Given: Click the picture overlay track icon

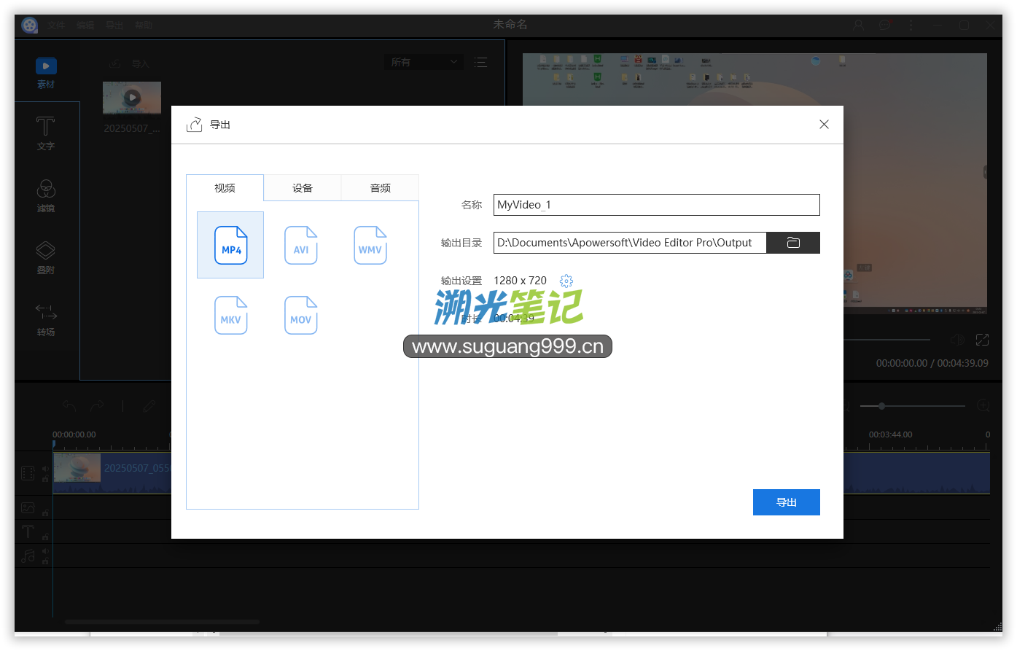Looking at the screenshot, I should point(28,507).
